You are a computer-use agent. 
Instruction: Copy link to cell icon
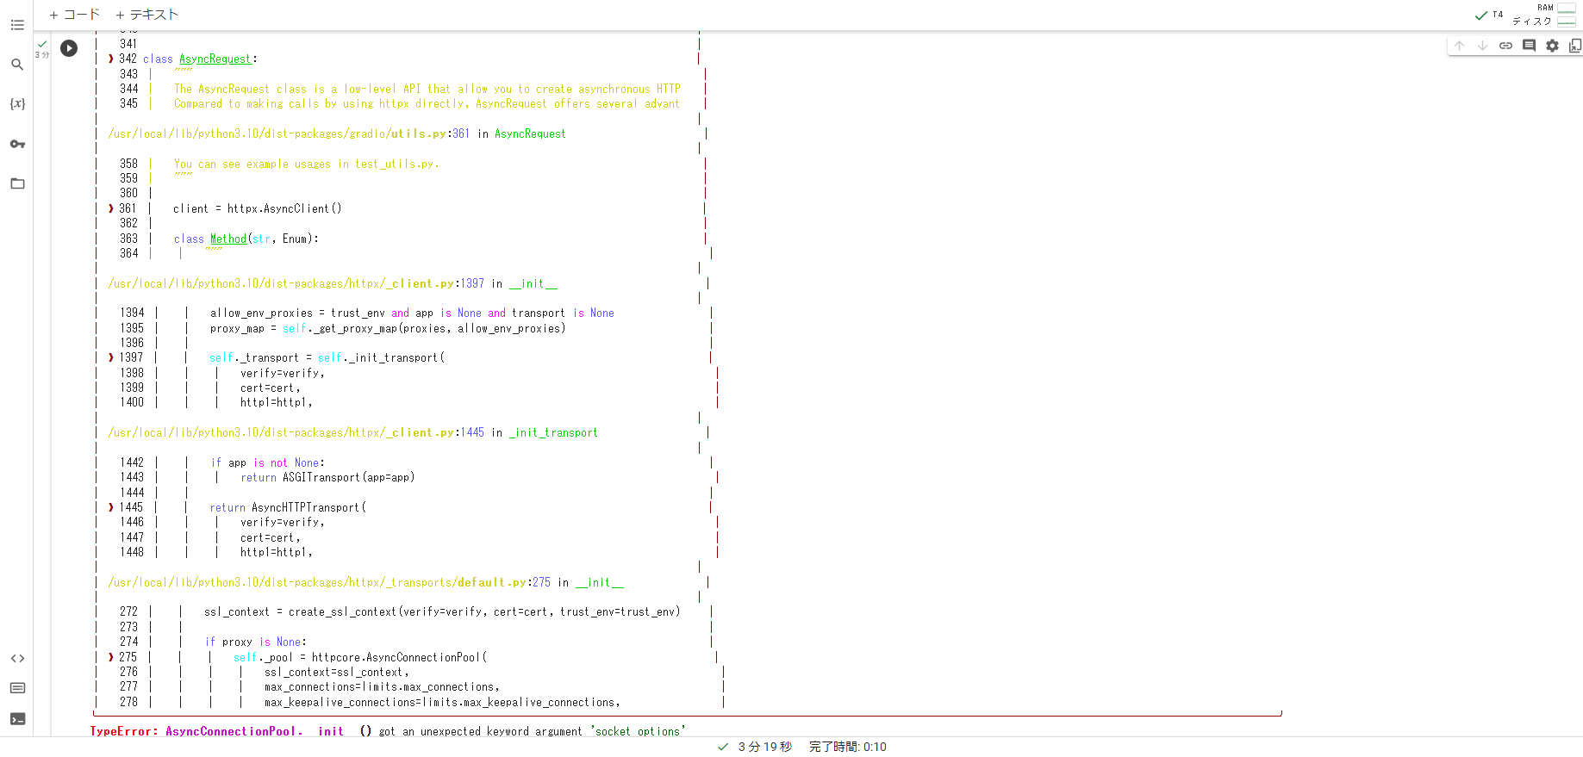(x=1505, y=46)
